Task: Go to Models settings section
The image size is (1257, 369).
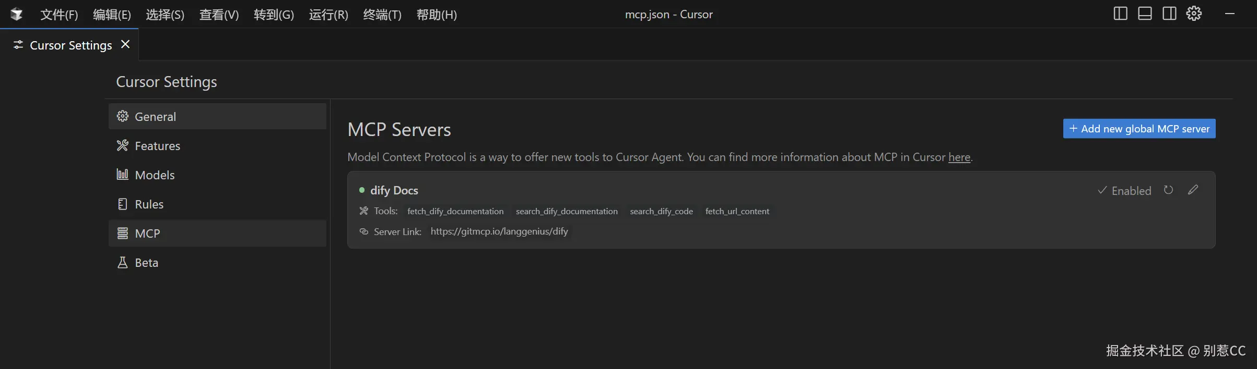Action: click(217, 175)
